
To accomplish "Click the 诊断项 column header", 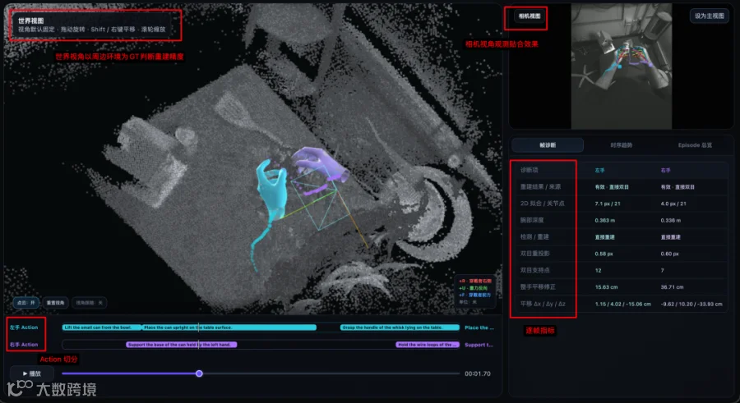I will (529, 170).
